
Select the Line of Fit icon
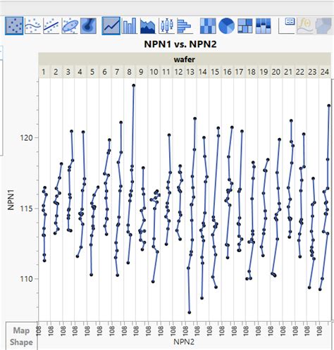point(51,25)
